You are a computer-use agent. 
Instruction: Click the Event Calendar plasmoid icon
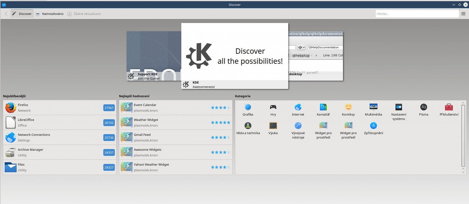point(127,108)
